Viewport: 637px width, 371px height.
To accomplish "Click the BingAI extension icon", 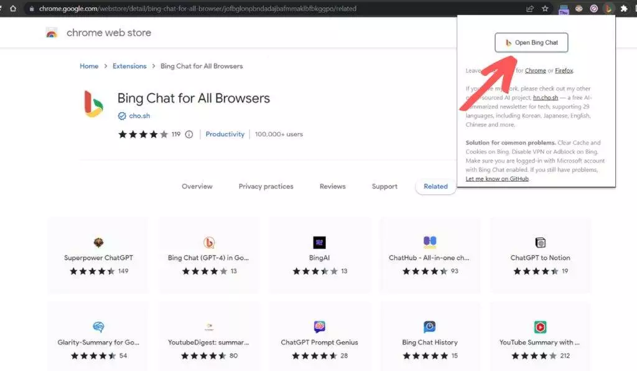I will point(319,243).
